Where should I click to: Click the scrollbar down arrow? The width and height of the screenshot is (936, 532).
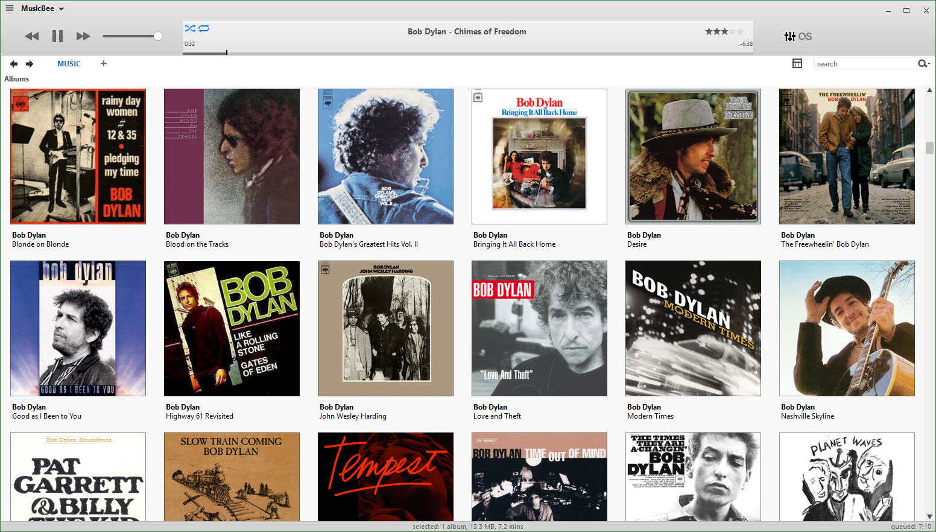(929, 517)
